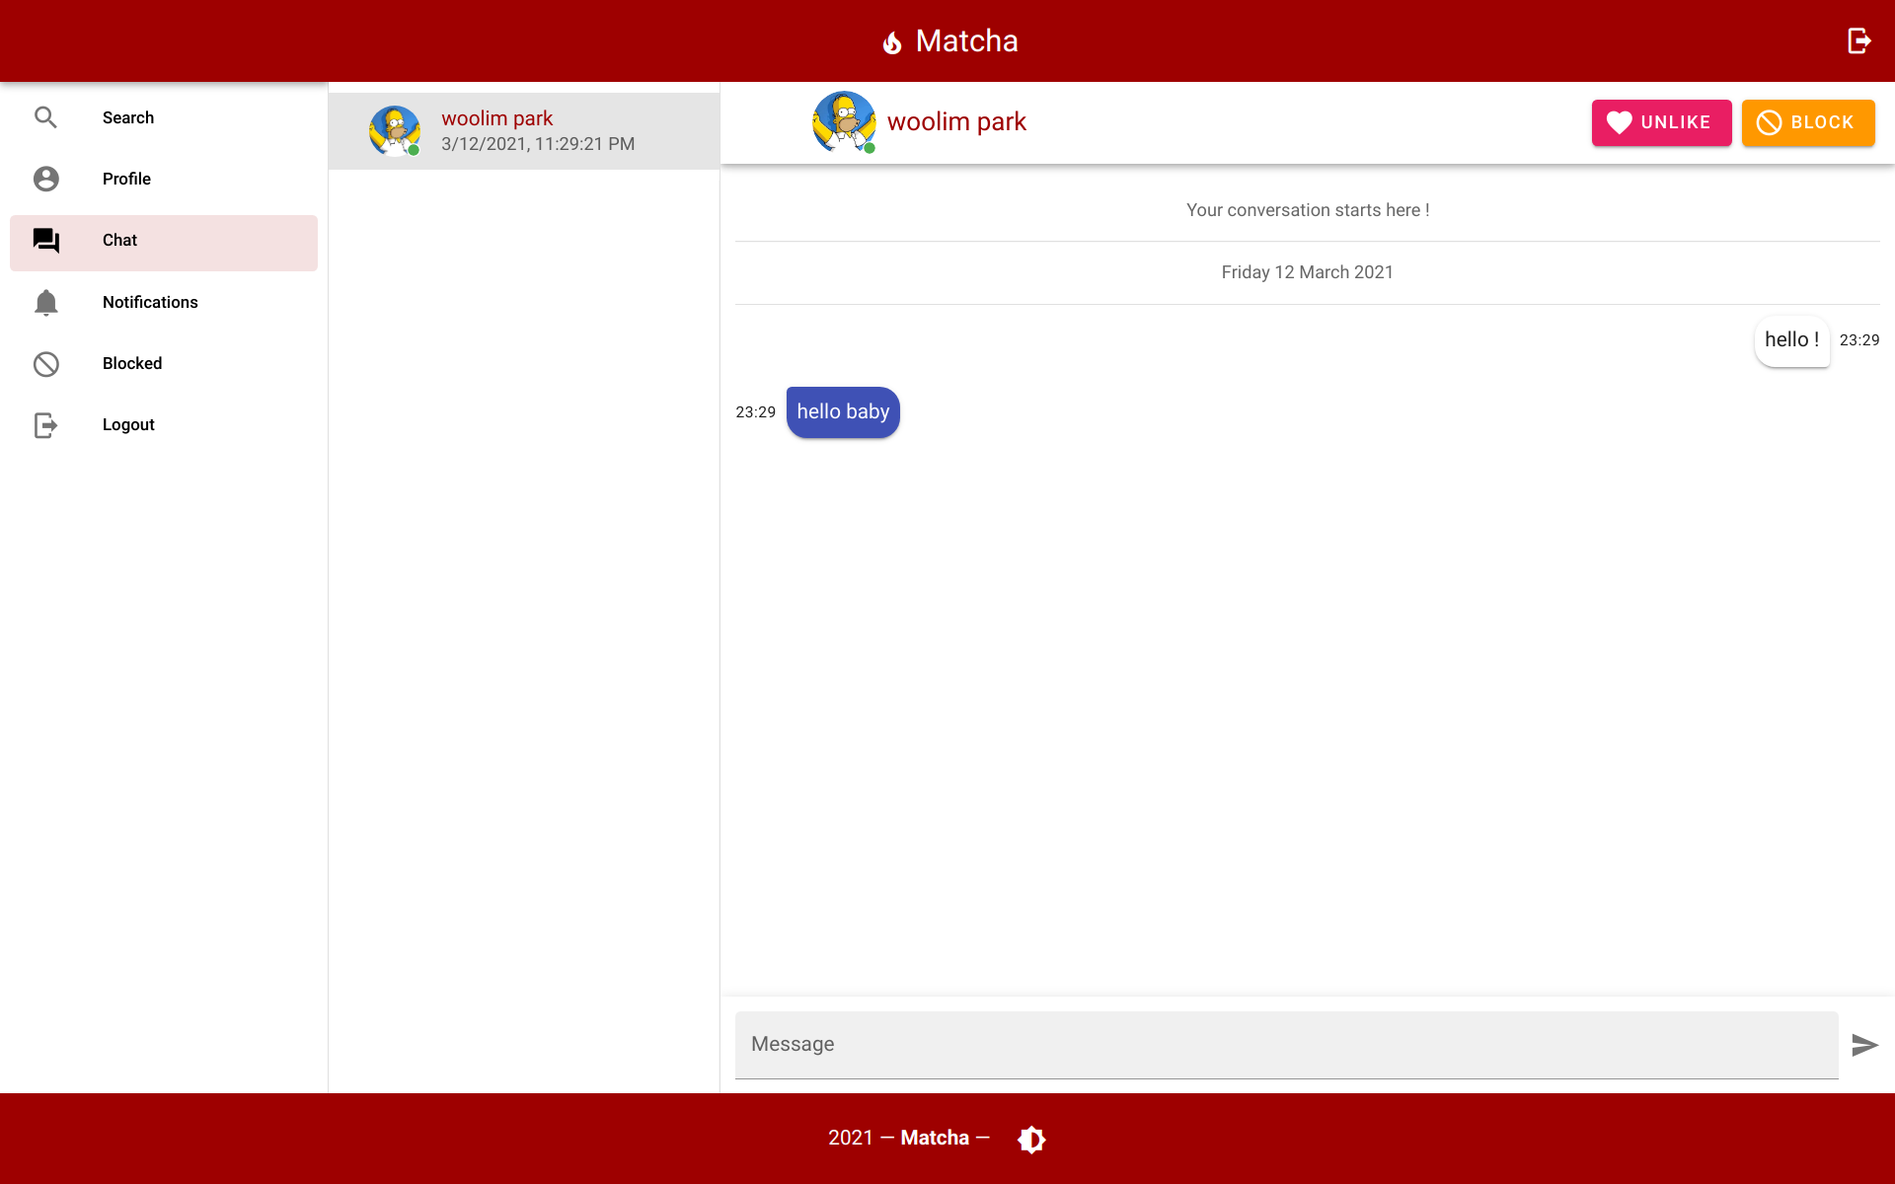Viewport: 1895px width, 1184px height.
Task: Click the Blocked circle-slash icon in sidebar
Action: (x=45, y=364)
